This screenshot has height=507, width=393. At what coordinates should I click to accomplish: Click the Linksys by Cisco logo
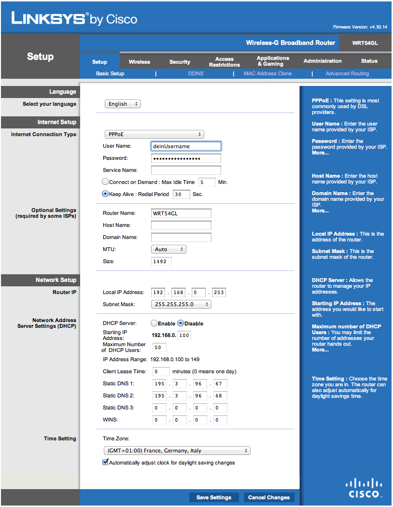(74, 18)
